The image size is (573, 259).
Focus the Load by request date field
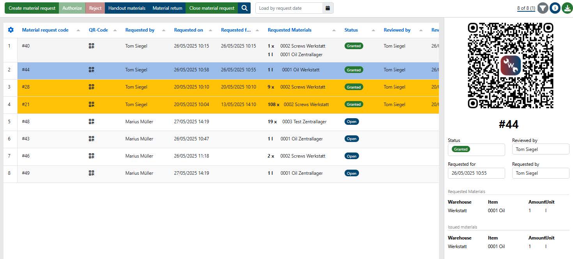(289, 8)
